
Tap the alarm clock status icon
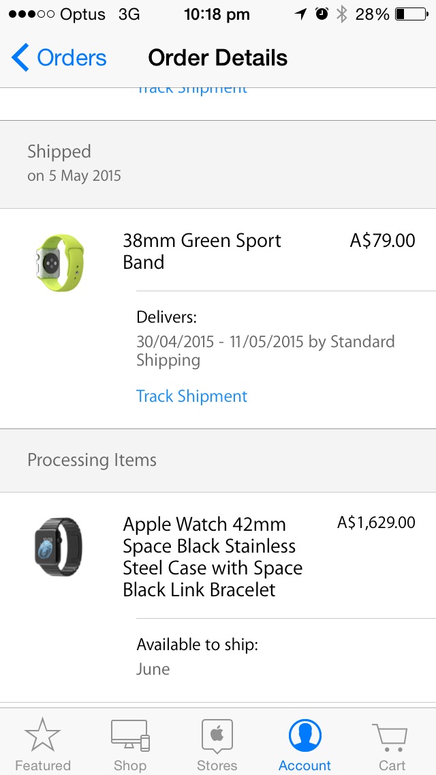[x=322, y=14]
